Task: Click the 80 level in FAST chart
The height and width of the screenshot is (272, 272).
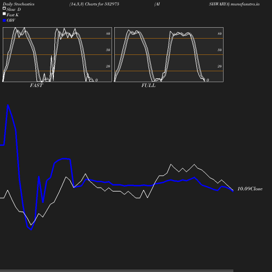Action: point(108,34)
